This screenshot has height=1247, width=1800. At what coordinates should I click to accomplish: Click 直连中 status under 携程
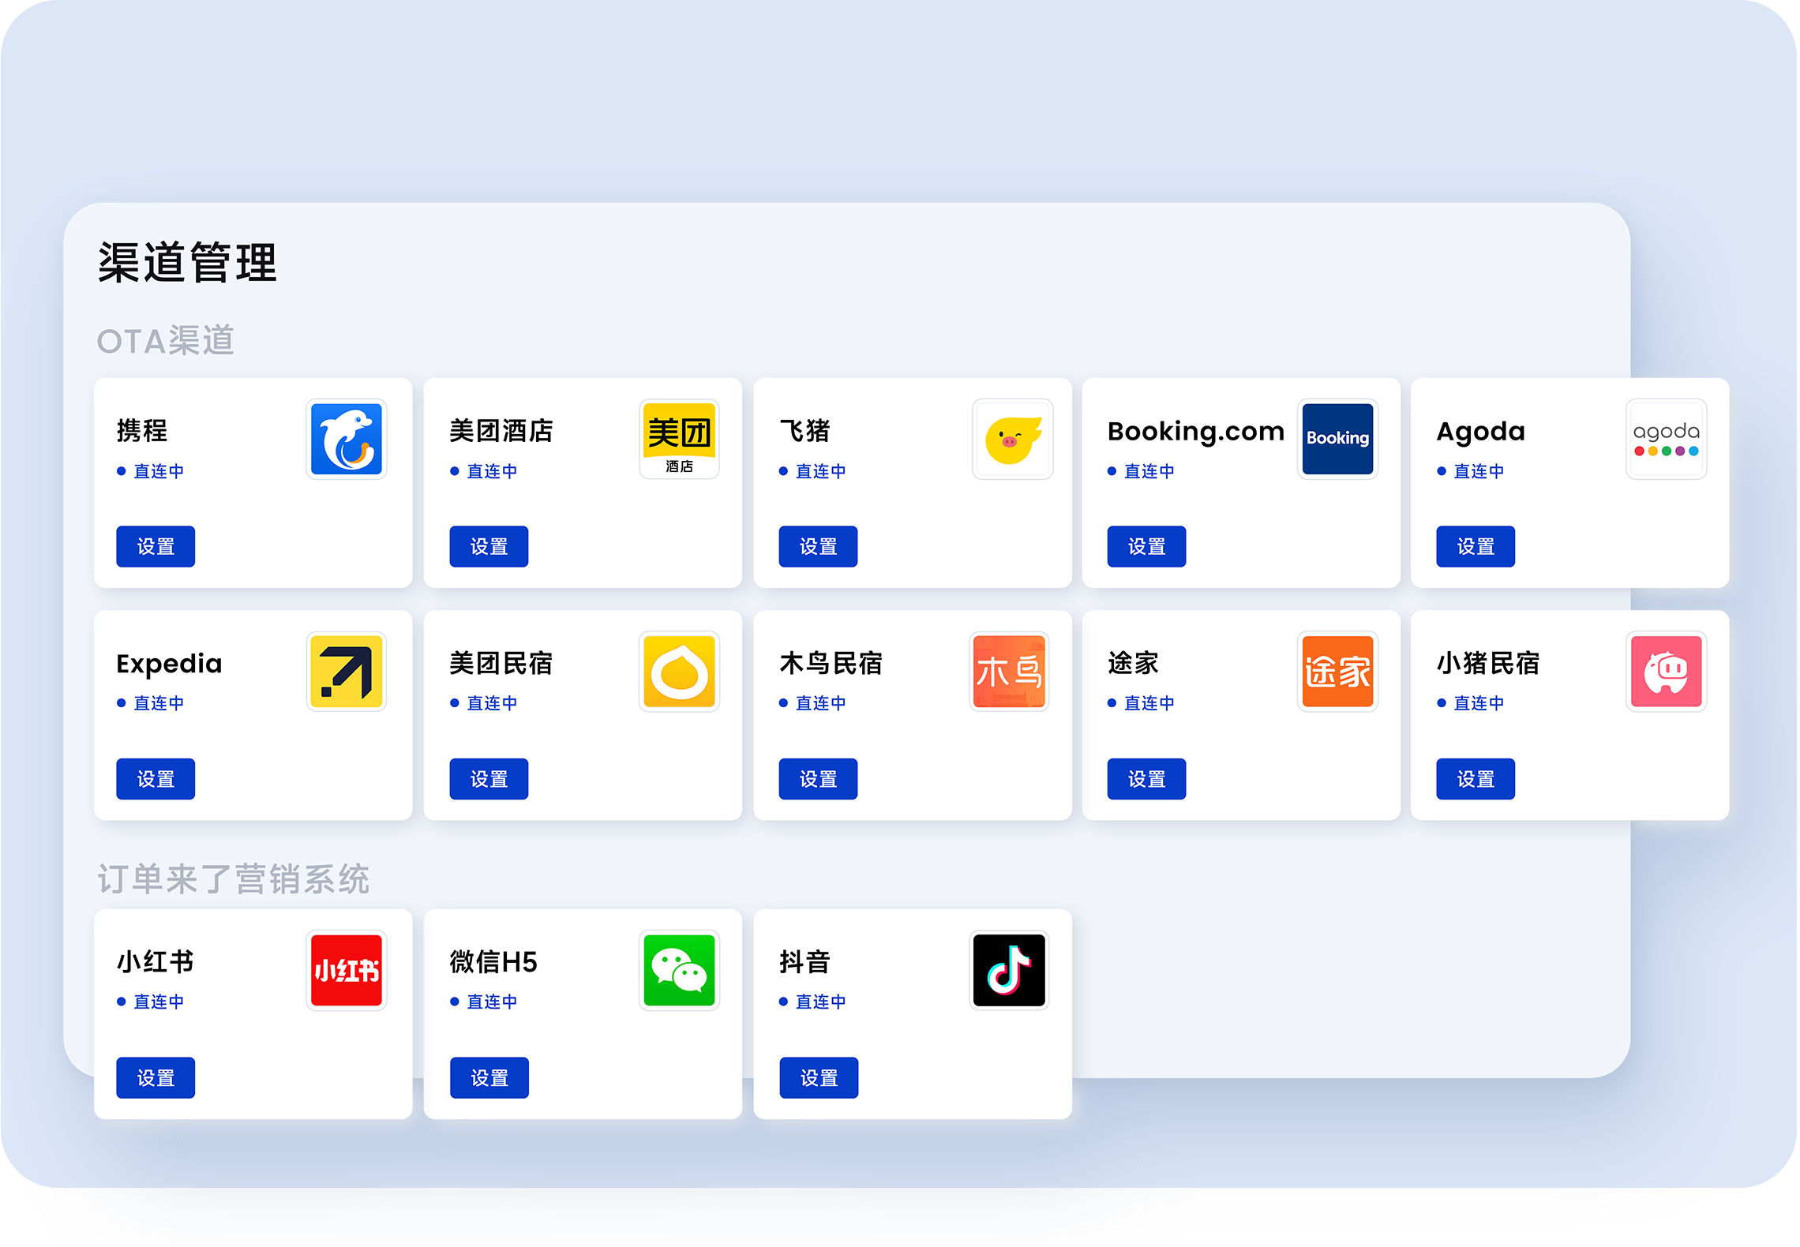click(151, 471)
